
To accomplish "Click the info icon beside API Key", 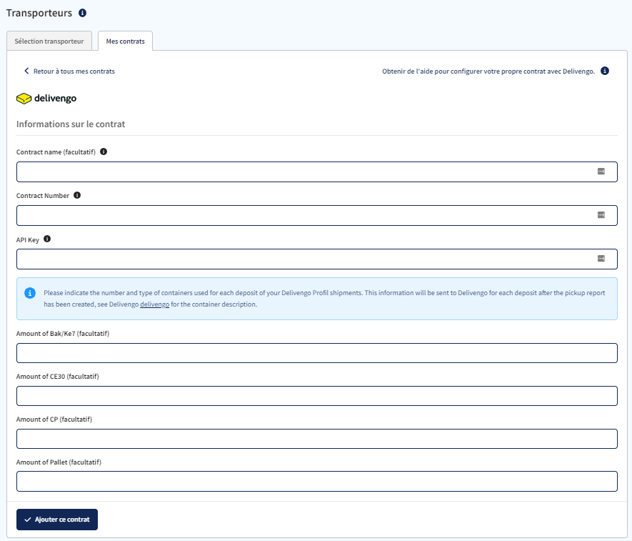I will point(47,239).
